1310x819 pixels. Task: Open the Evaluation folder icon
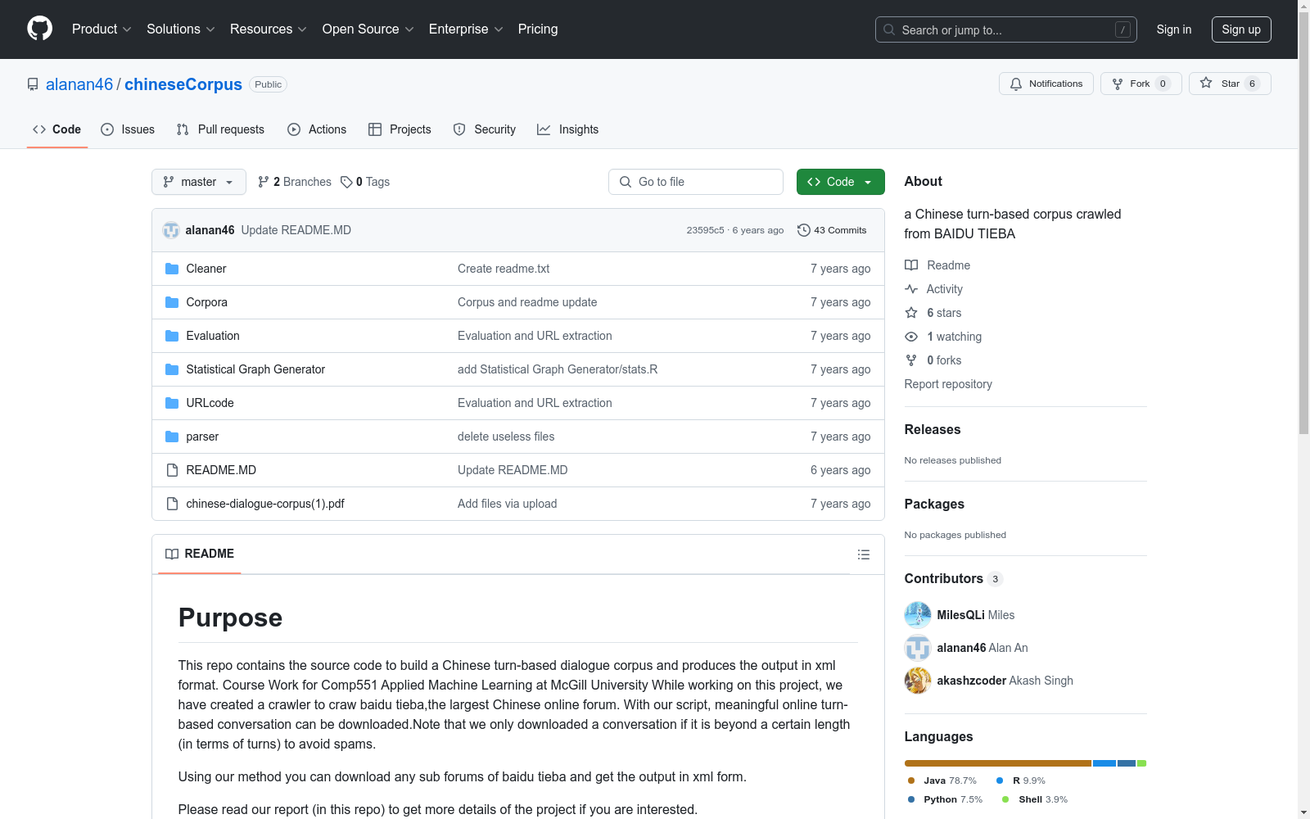(x=172, y=336)
